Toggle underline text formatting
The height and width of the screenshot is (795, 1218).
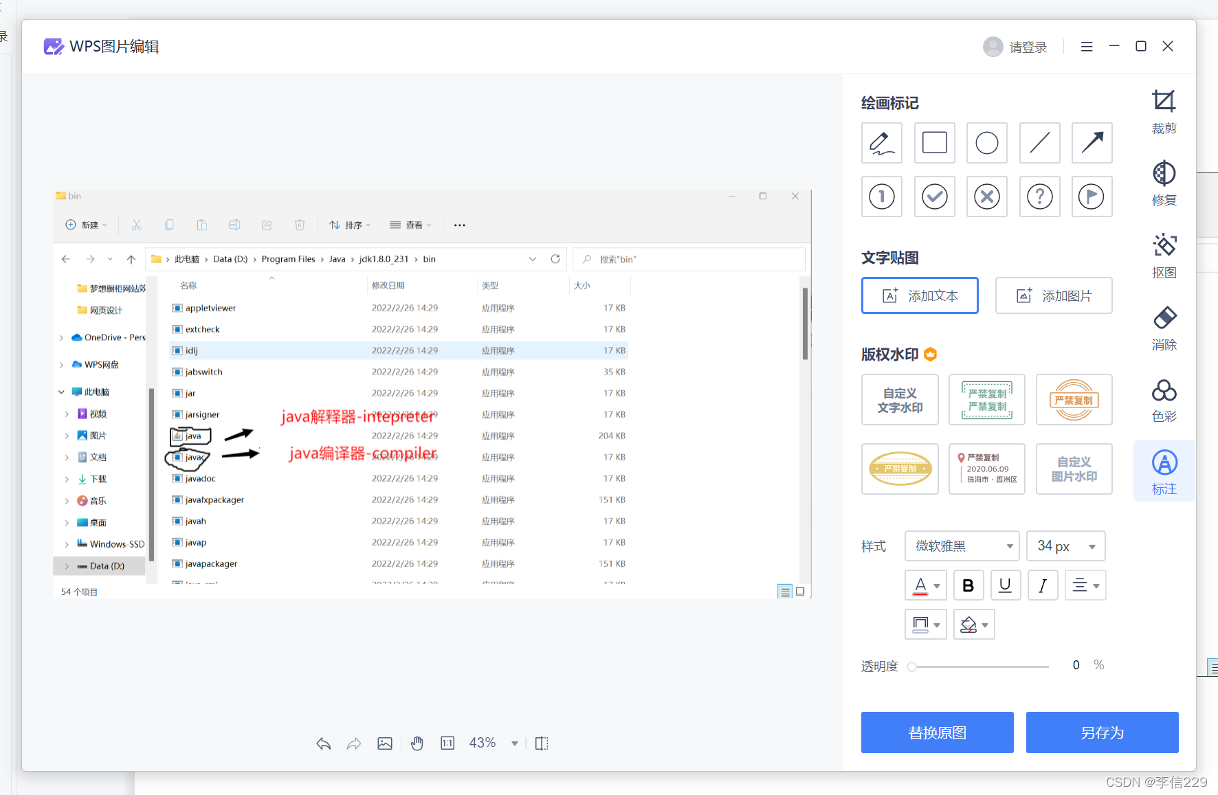tap(1005, 585)
